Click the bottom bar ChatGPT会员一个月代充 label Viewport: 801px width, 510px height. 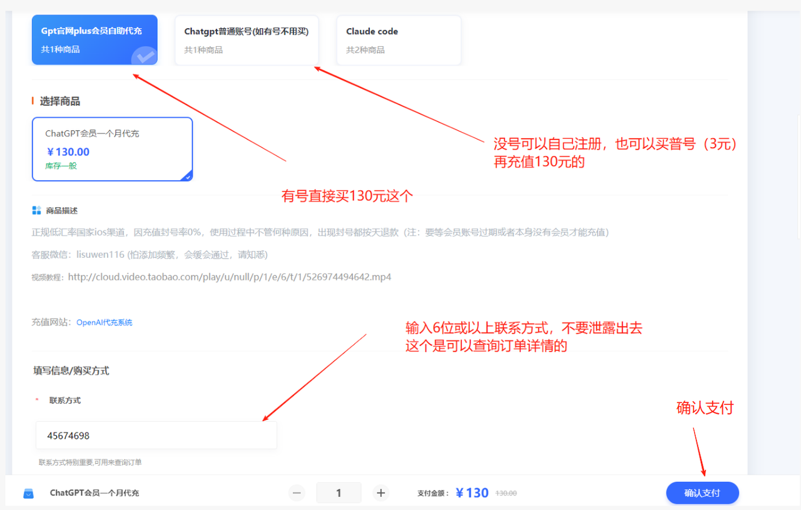pos(94,493)
